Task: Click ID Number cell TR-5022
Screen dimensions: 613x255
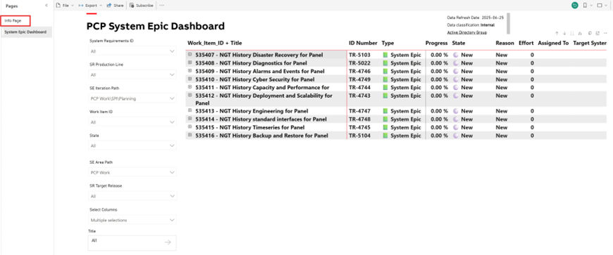Action: 359,63
